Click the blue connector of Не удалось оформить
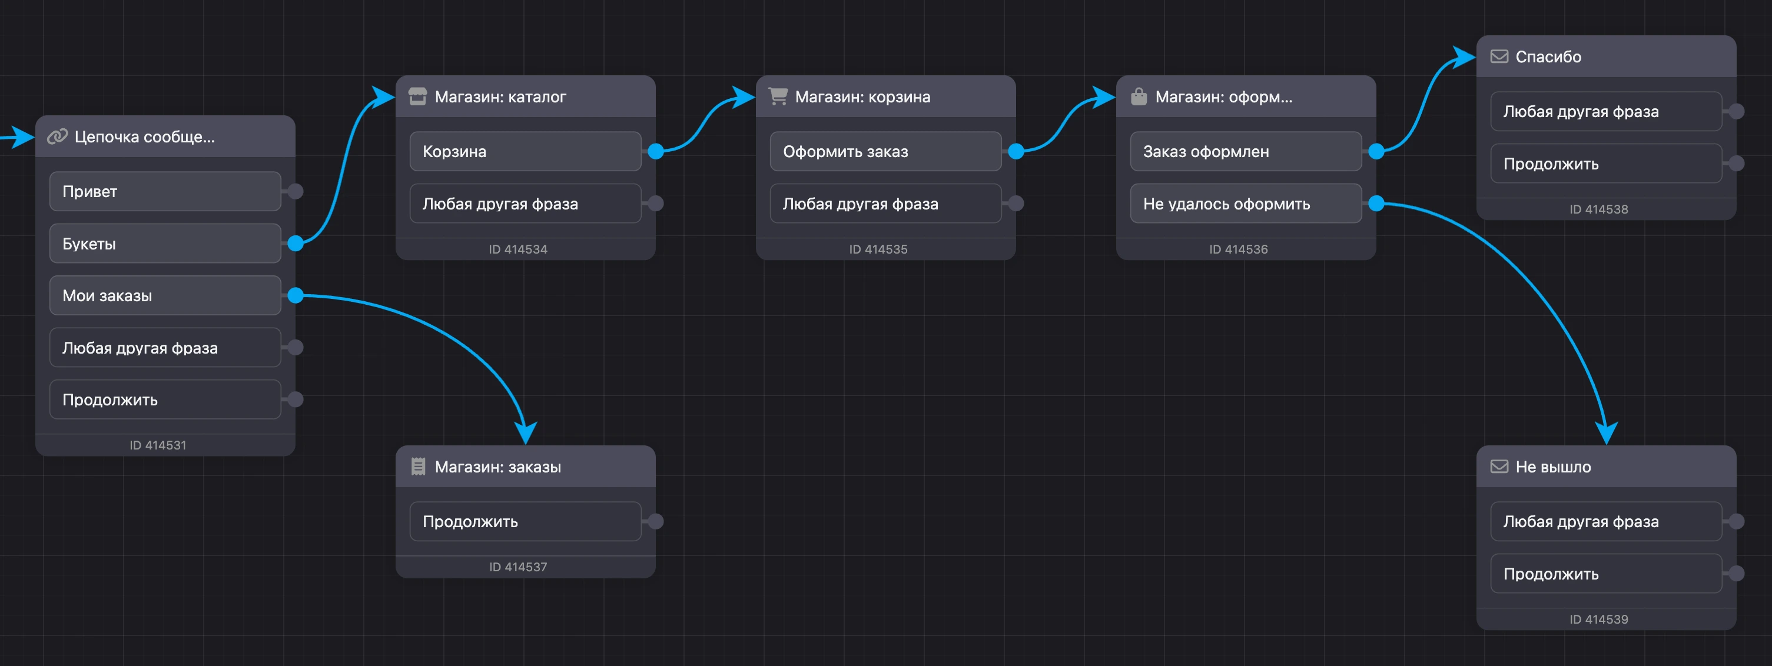Image resolution: width=1772 pixels, height=666 pixels. [1376, 204]
